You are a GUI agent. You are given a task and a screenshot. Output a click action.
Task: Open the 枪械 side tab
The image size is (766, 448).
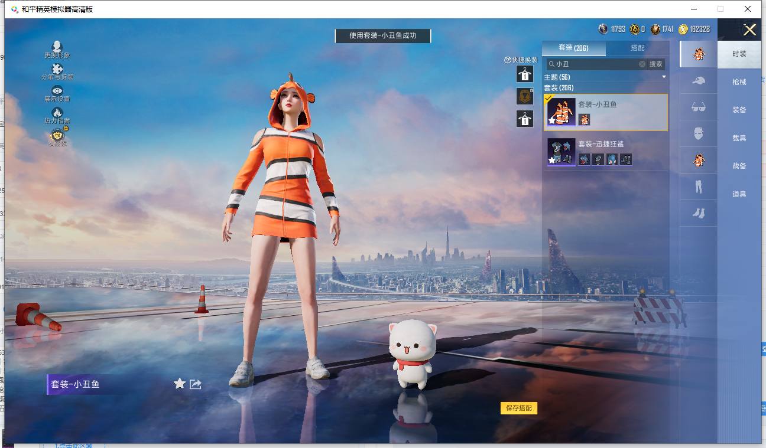(x=739, y=82)
